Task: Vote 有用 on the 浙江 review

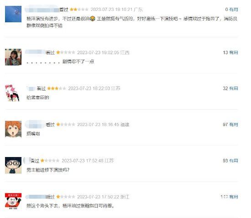Action: click(x=234, y=197)
